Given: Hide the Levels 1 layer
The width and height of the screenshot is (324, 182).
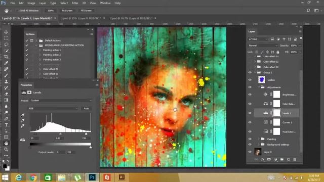Looking at the screenshot, I should [250, 113].
